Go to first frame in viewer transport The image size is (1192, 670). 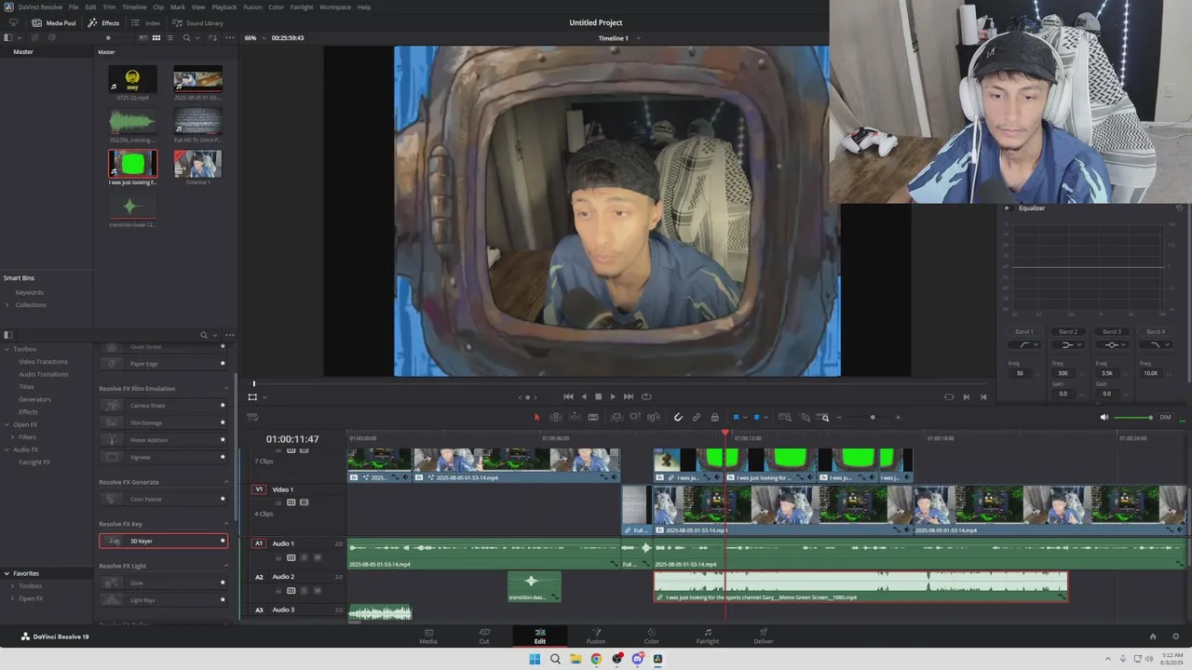(568, 396)
